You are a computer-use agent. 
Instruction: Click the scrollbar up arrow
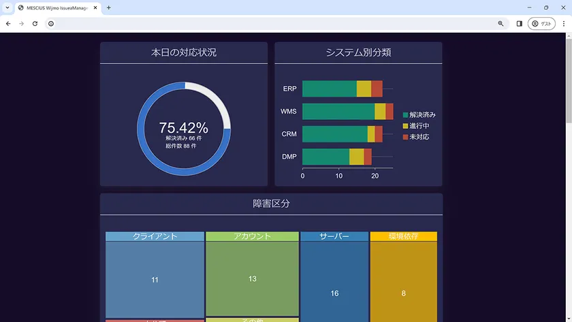click(x=569, y=35)
